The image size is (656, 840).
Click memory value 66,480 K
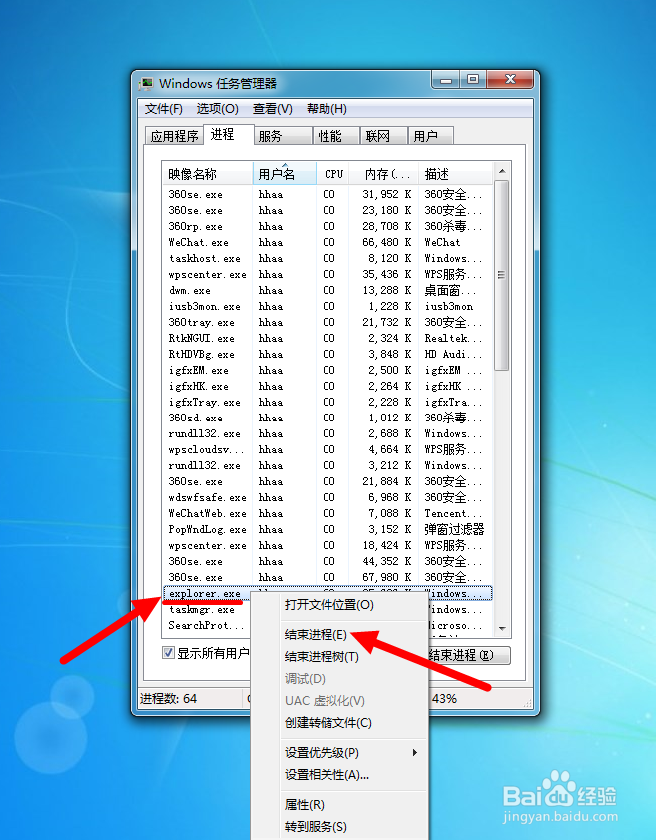pos(386,242)
